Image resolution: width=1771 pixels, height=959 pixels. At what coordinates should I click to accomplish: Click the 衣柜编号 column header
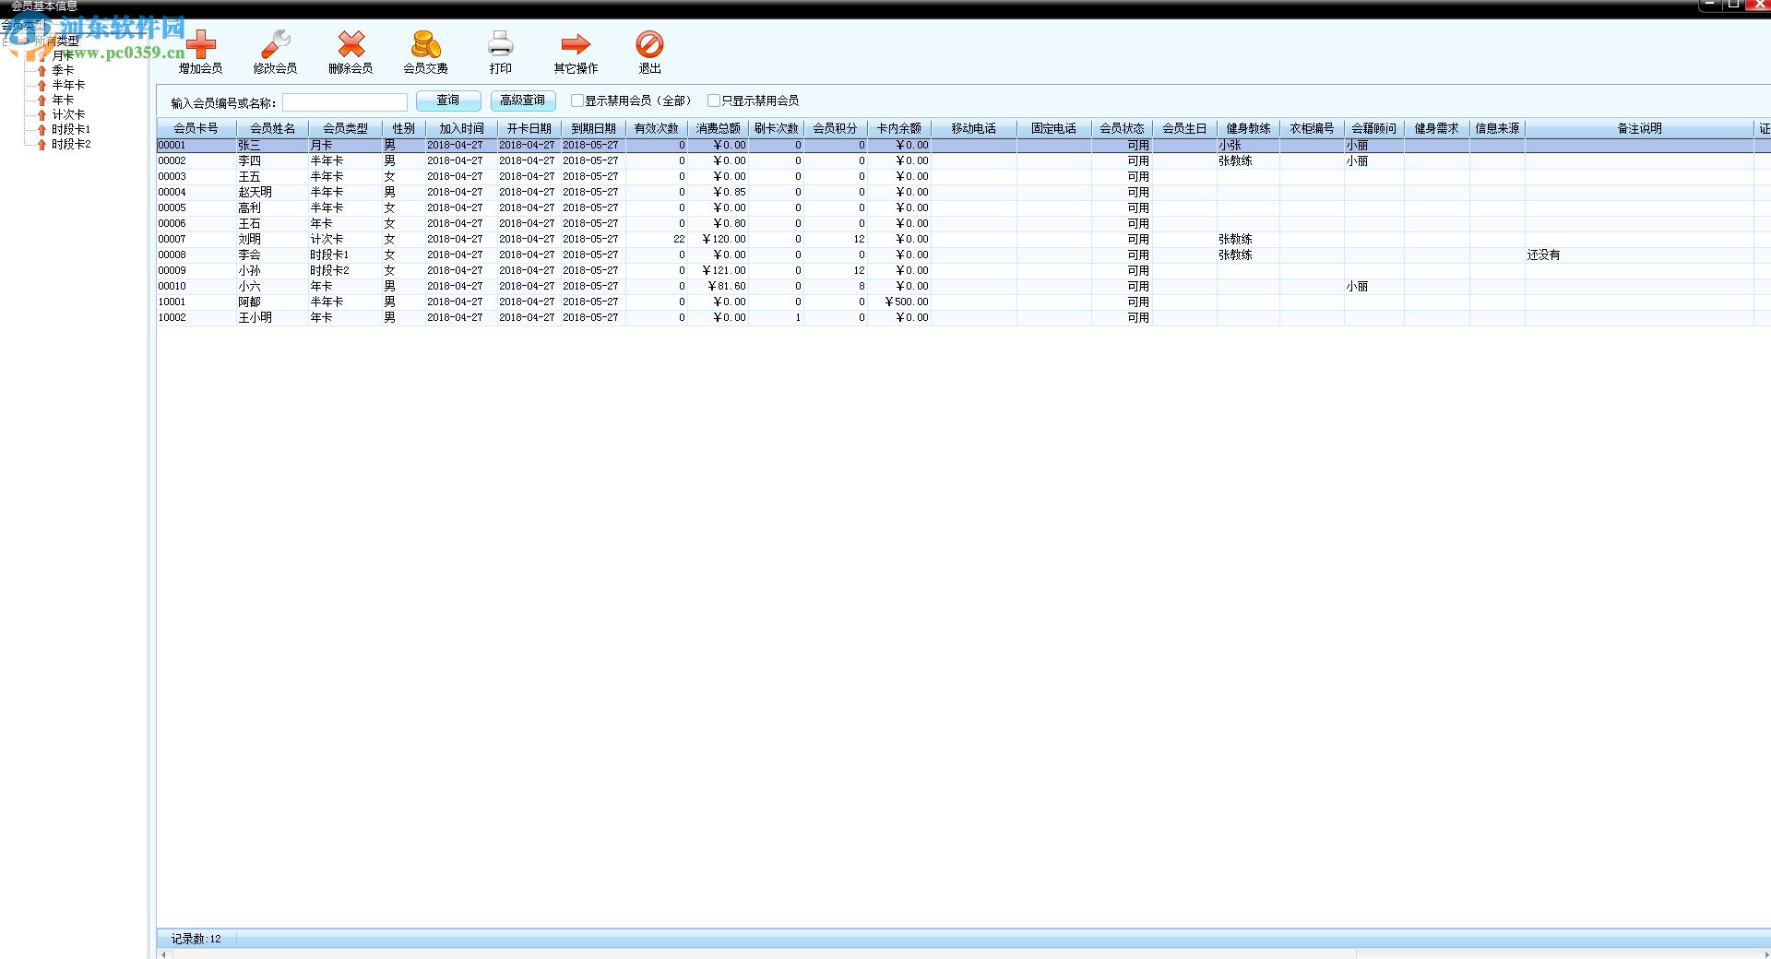click(1312, 128)
